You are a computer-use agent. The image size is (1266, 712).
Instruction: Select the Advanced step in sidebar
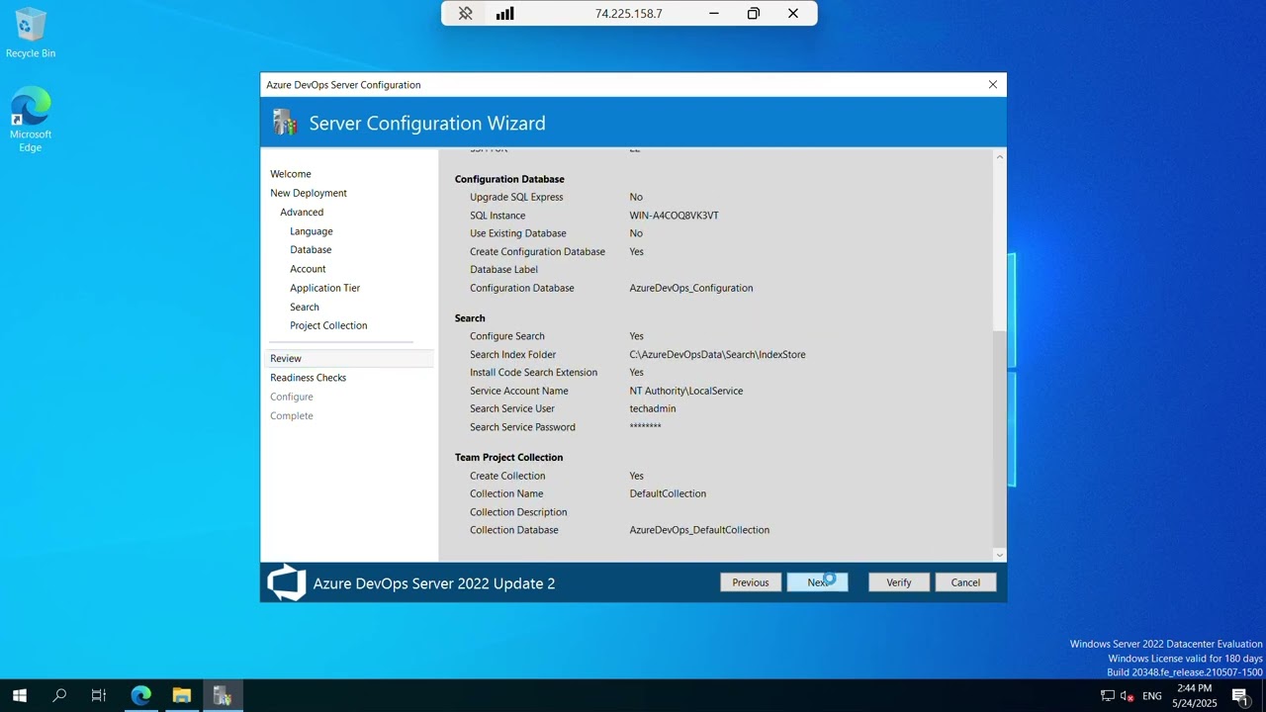pyautogui.click(x=302, y=212)
